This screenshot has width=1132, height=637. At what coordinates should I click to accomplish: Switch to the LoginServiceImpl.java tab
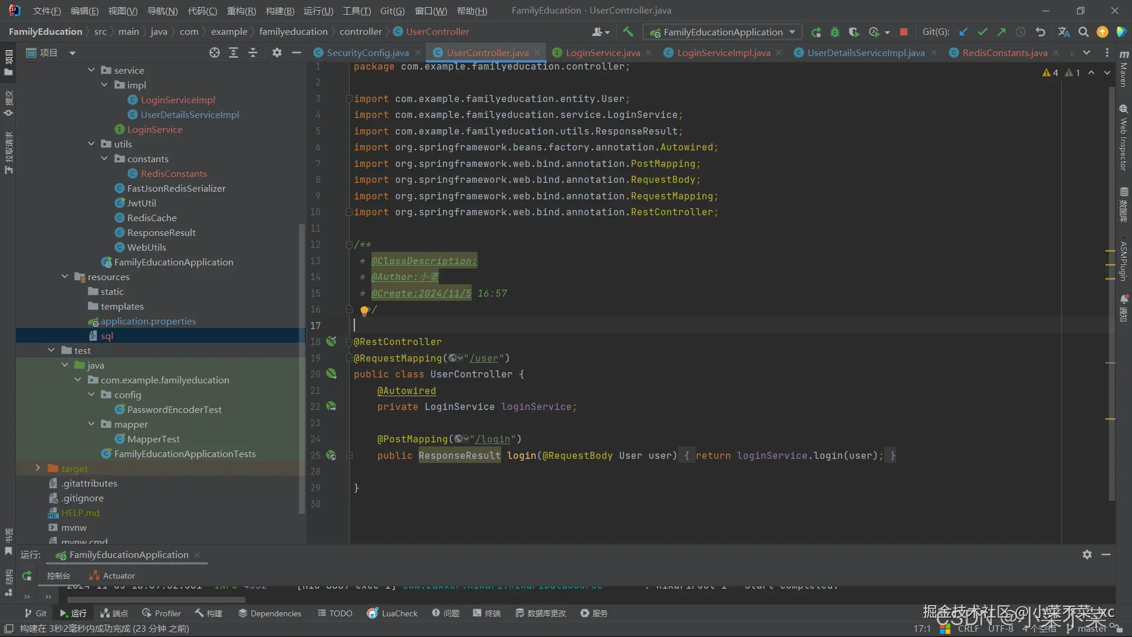[723, 52]
